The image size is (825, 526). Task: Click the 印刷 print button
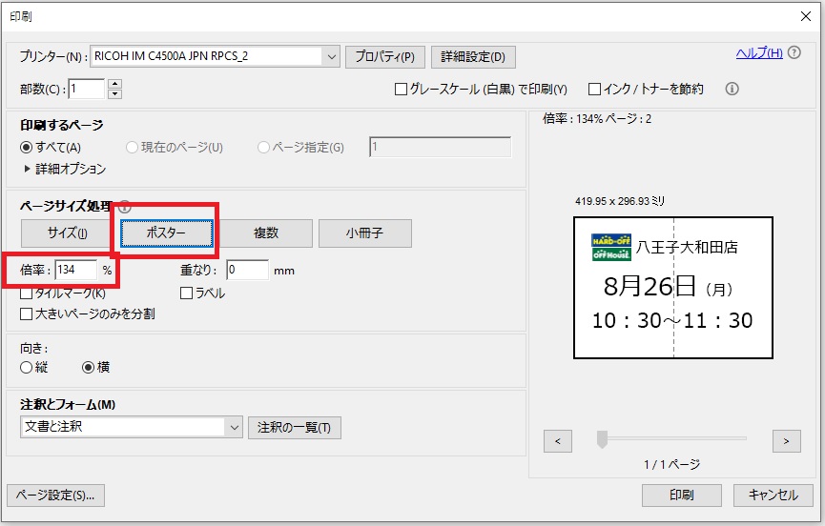click(x=681, y=496)
